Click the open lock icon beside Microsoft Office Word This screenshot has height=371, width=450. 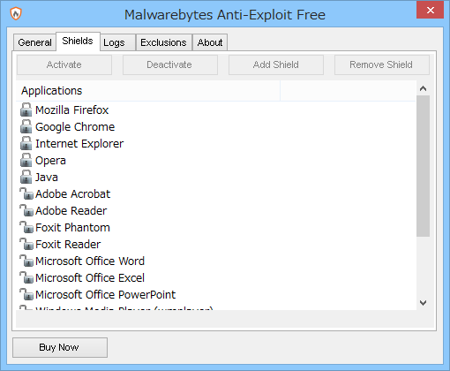click(26, 261)
